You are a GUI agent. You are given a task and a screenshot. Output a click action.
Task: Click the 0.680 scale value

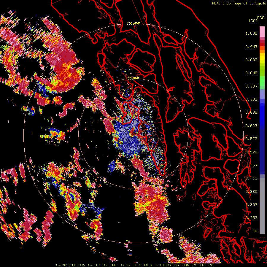coord(251,112)
